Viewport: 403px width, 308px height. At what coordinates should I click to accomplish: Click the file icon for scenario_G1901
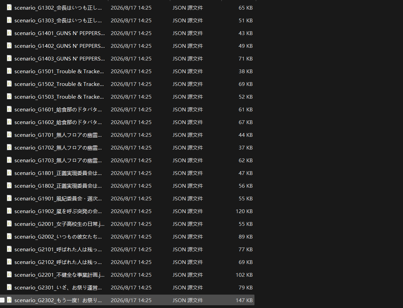pyautogui.click(x=9, y=198)
